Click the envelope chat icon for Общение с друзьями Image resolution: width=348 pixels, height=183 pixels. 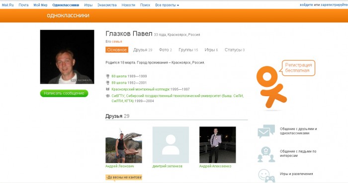coord(266,131)
